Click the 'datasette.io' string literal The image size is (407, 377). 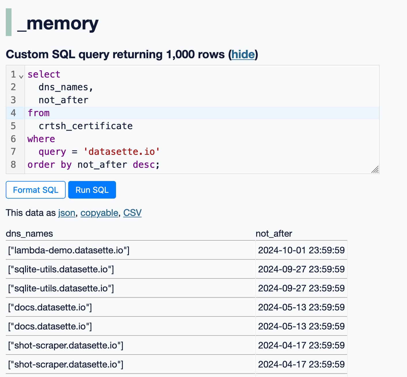pyautogui.click(x=121, y=152)
